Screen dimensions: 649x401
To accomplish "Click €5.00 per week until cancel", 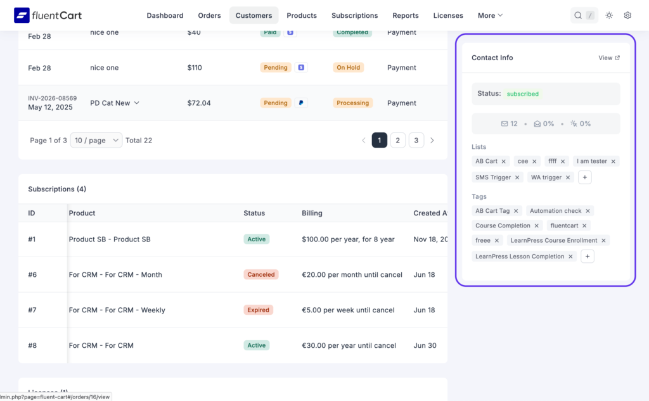I will [348, 310].
